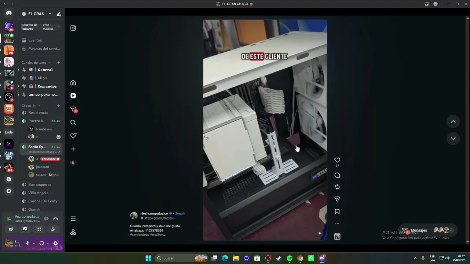Open the reel's three-dot more options

(x=337, y=224)
